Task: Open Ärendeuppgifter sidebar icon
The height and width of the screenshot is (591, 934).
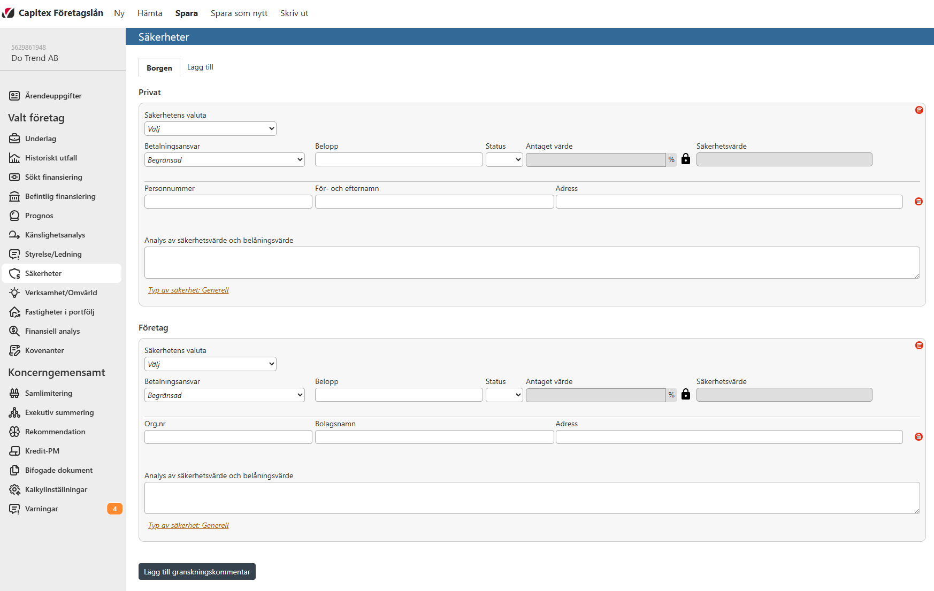Action: (14, 96)
